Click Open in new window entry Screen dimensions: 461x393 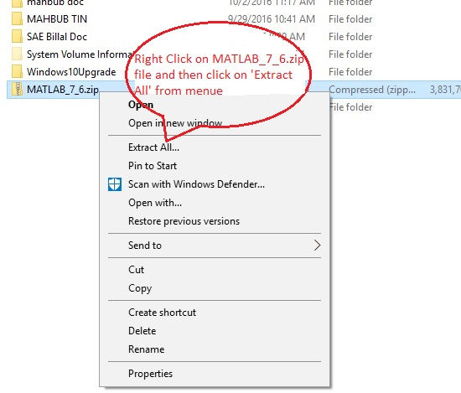tap(175, 123)
